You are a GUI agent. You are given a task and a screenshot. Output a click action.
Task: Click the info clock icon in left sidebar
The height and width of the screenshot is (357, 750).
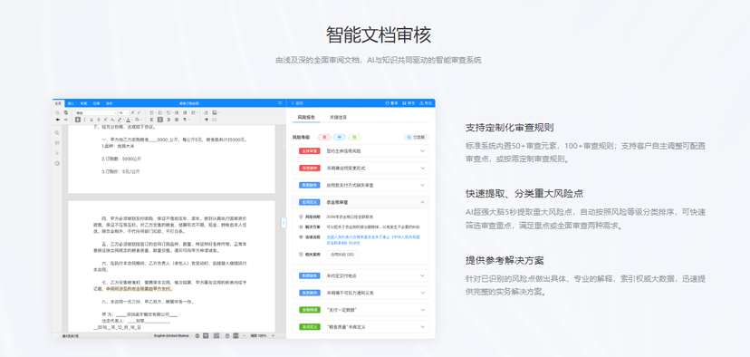tap(57, 163)
